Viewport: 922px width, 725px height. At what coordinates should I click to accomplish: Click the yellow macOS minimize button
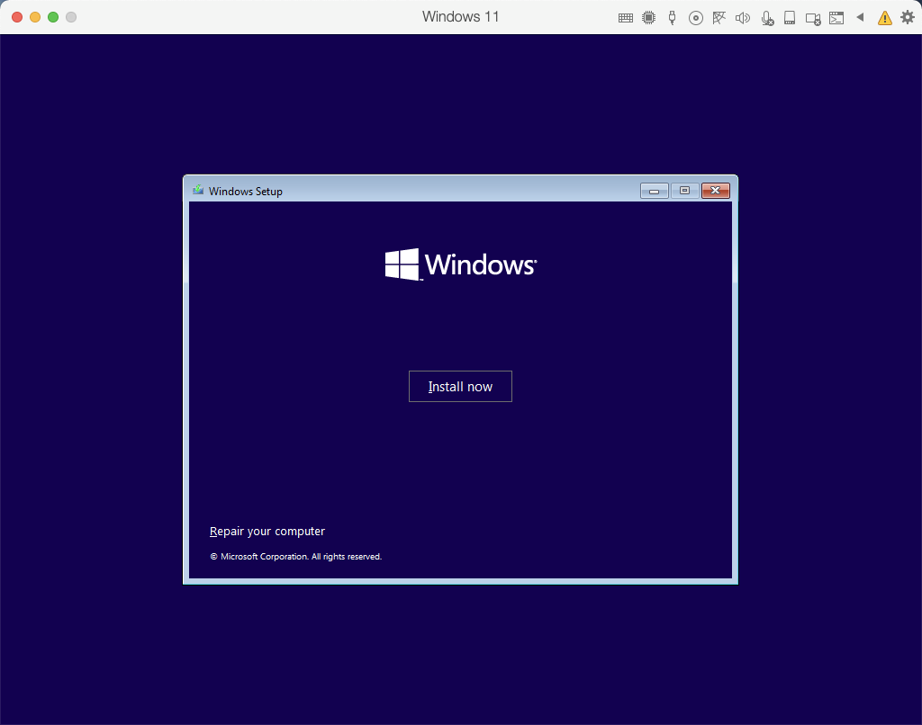(x=35, y=17)
